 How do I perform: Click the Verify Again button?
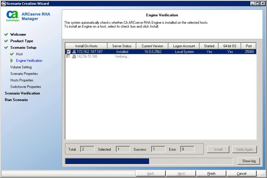coord(244,149)
